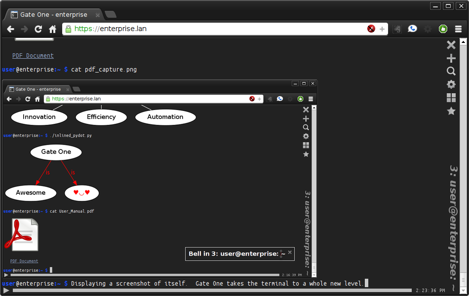The height and width of the screenshot is (296, 469).
Task: Click the ./inlined_pydot.py command text
Action: click(x=71, y=136)
